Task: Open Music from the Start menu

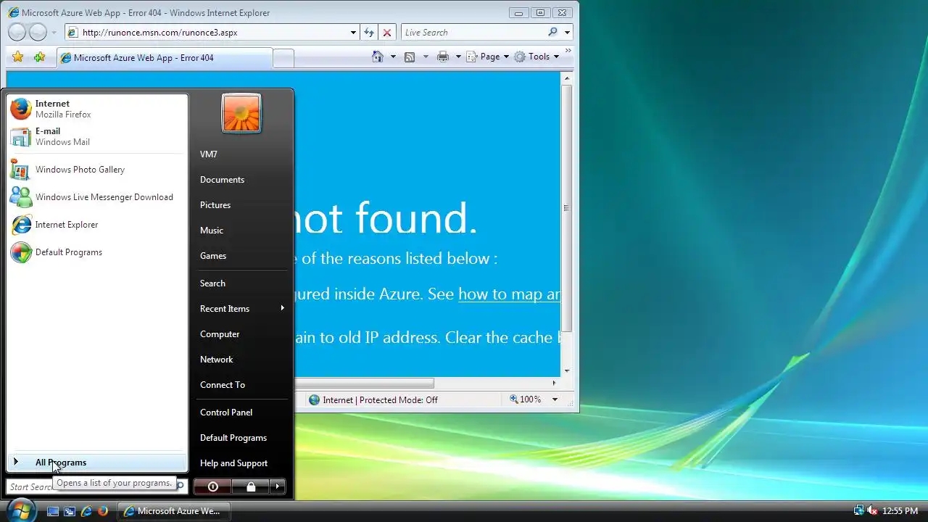Action: coord(241,231)
